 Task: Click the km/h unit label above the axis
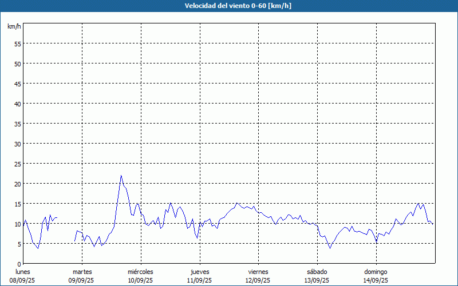click(14, 27)
